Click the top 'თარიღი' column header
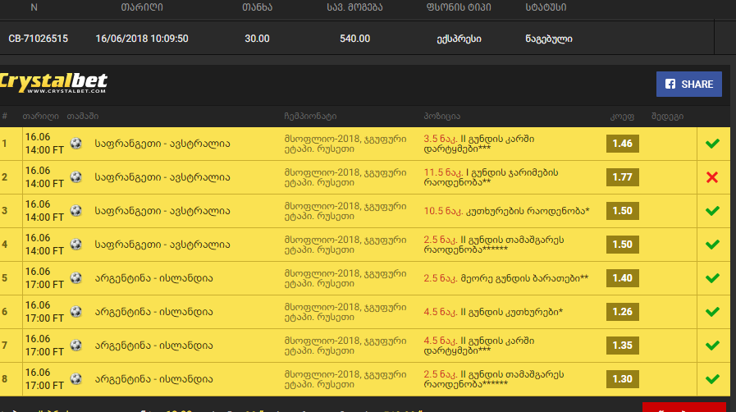 click(142, 7)
